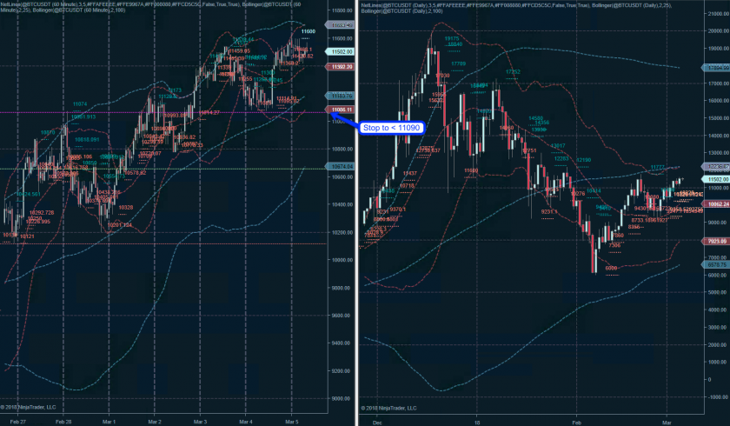Select the 11502.00 last-price marker on 60-minute chart
Viewport: 730px width, 426px height.
click(342, 51)
